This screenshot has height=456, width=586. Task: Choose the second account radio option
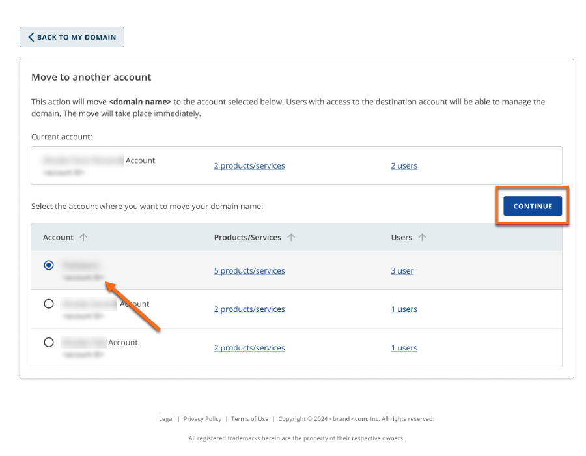coord(49,304)
